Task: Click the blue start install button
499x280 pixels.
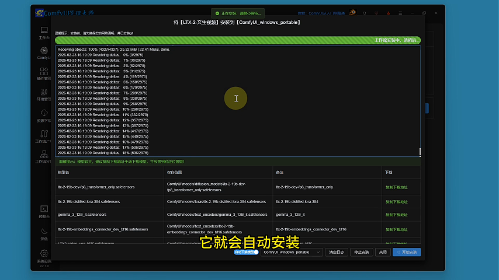Action: click(x=407, y=252)
